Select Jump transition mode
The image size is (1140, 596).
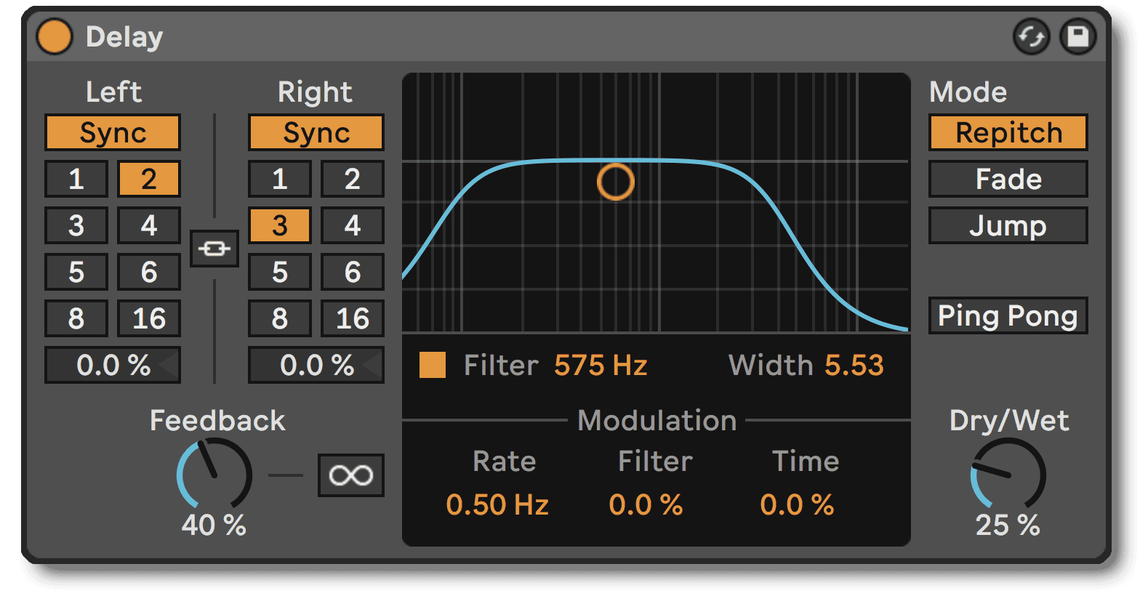pyautogui.click(x=1008, y=226)
